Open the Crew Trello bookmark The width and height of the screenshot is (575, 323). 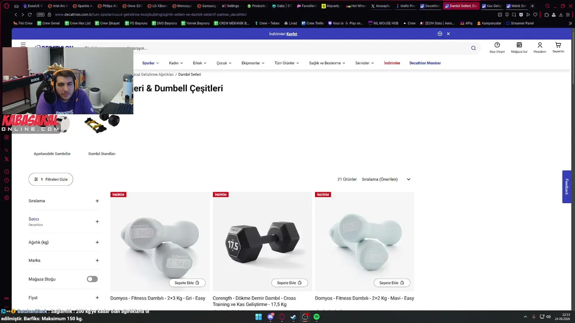click(x=312, y=23)
